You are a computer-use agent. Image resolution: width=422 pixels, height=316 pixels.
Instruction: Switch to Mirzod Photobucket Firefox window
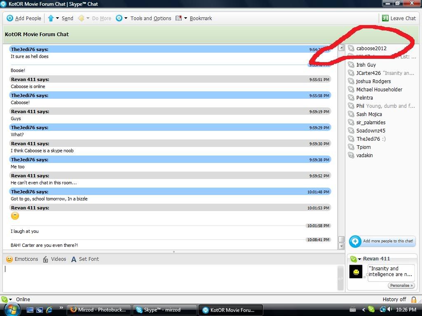pyautogui.click(x=99, y=310)
